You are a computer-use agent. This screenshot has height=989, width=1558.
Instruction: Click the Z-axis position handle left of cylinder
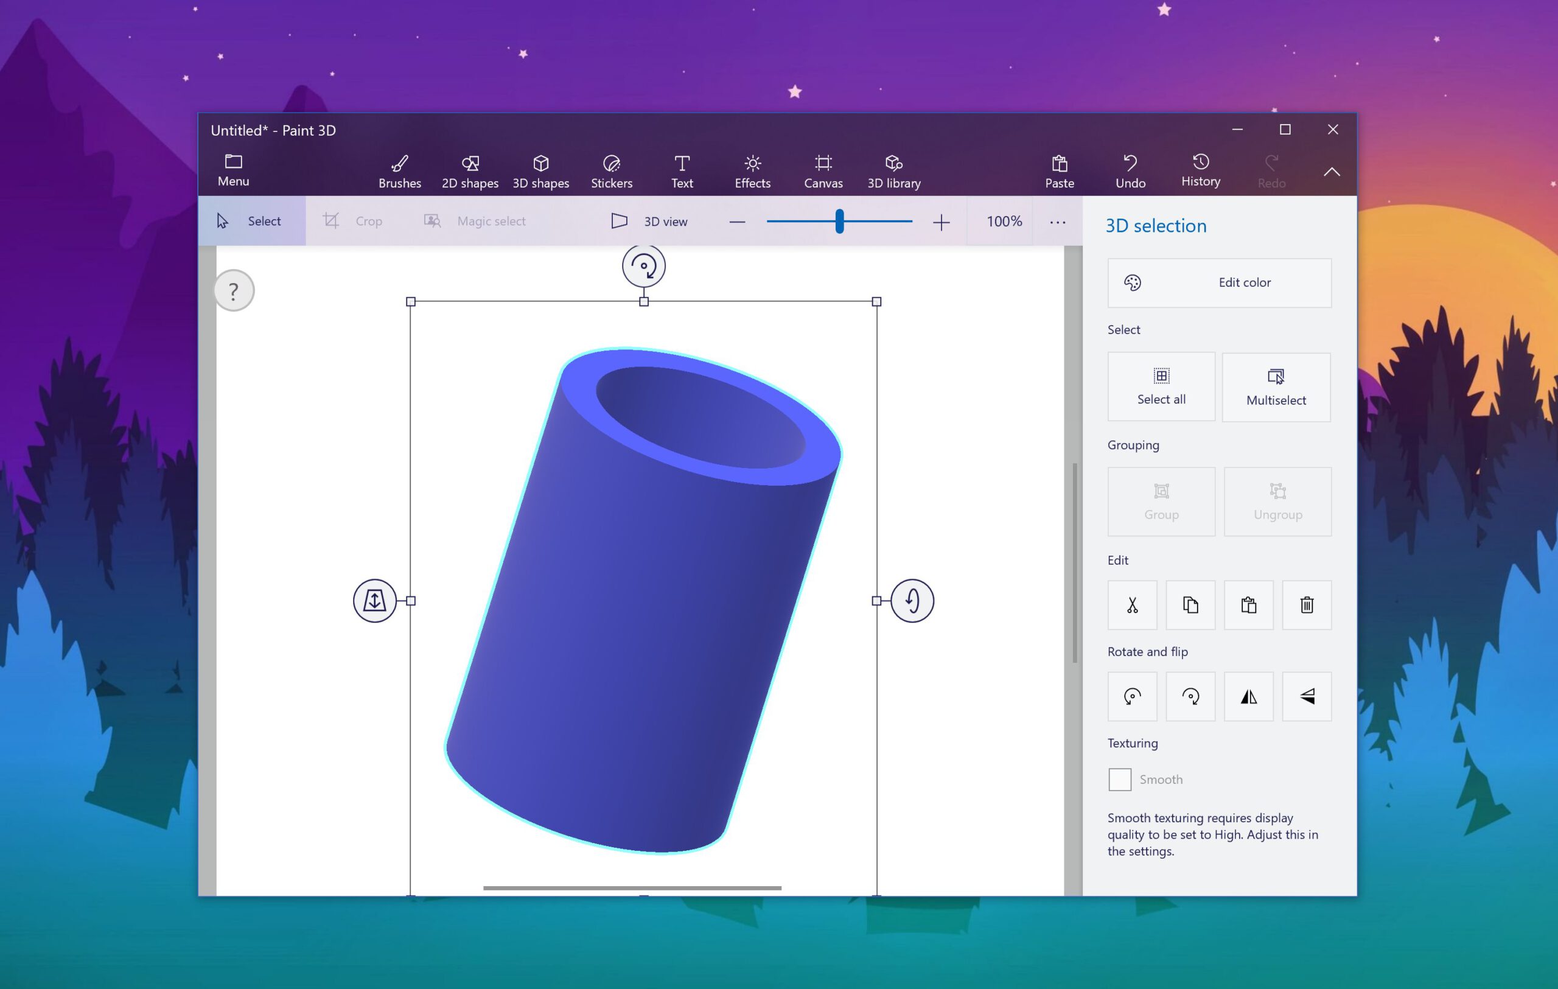(375, 601)
